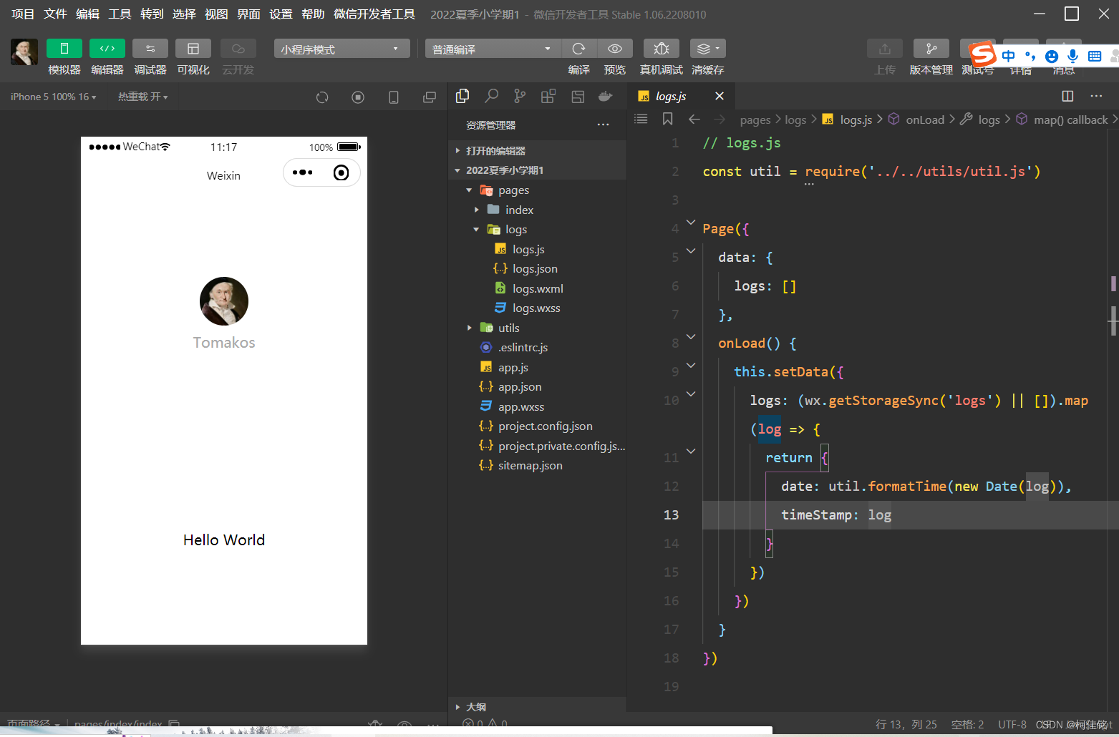
Task: Click the simulator capsule menu dots
Action: coord(303,172)
